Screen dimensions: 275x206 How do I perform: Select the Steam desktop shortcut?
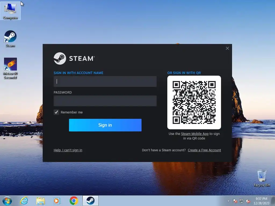coord(10,39)
